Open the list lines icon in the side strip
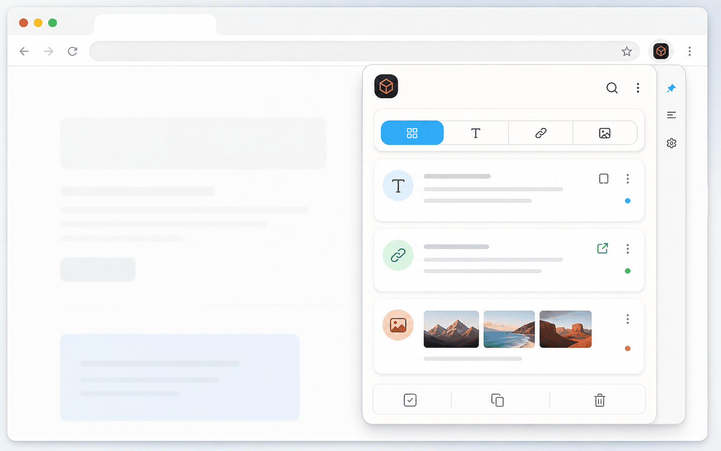721x451 pixels. (x=671, y=115)
